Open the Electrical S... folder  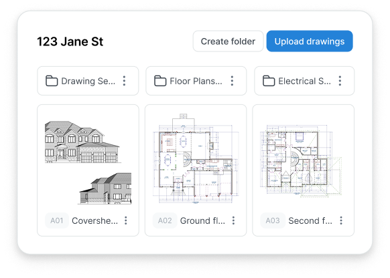coord(304,81)
